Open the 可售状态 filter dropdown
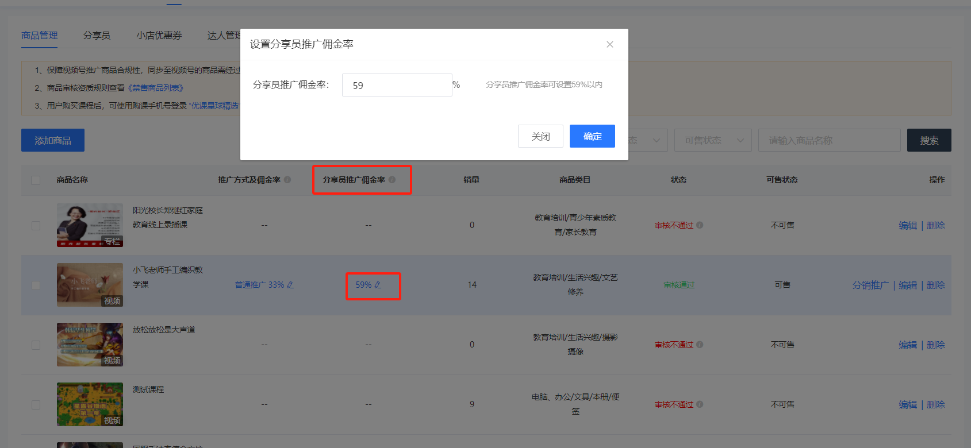Image resolution: width=971 pixels, height=448 pixels. 713,140
